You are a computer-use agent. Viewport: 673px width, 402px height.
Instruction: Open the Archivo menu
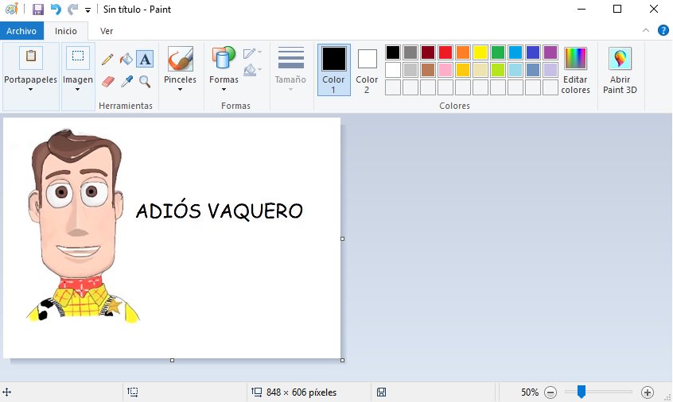[x=21, y=31]
